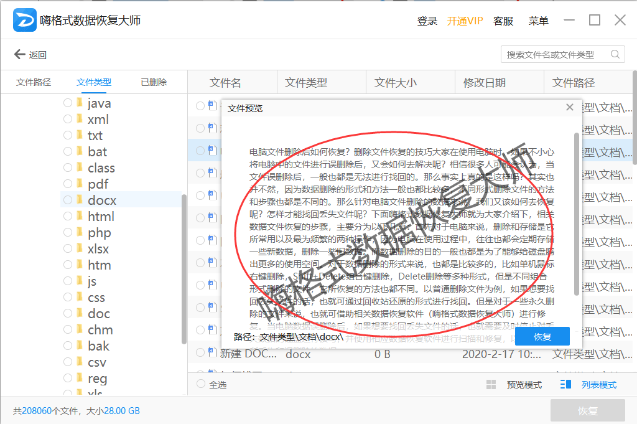Click the xlsx folder icon
Image resolution: width=637 pixels, height=424 pixels.
tap(80, 248)
